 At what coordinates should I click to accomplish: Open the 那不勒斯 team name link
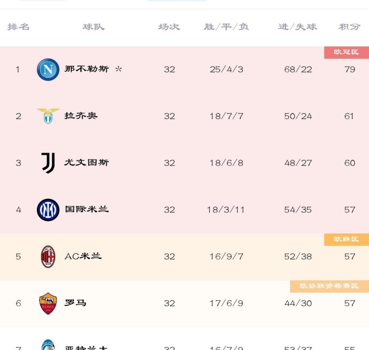[87, 69]
